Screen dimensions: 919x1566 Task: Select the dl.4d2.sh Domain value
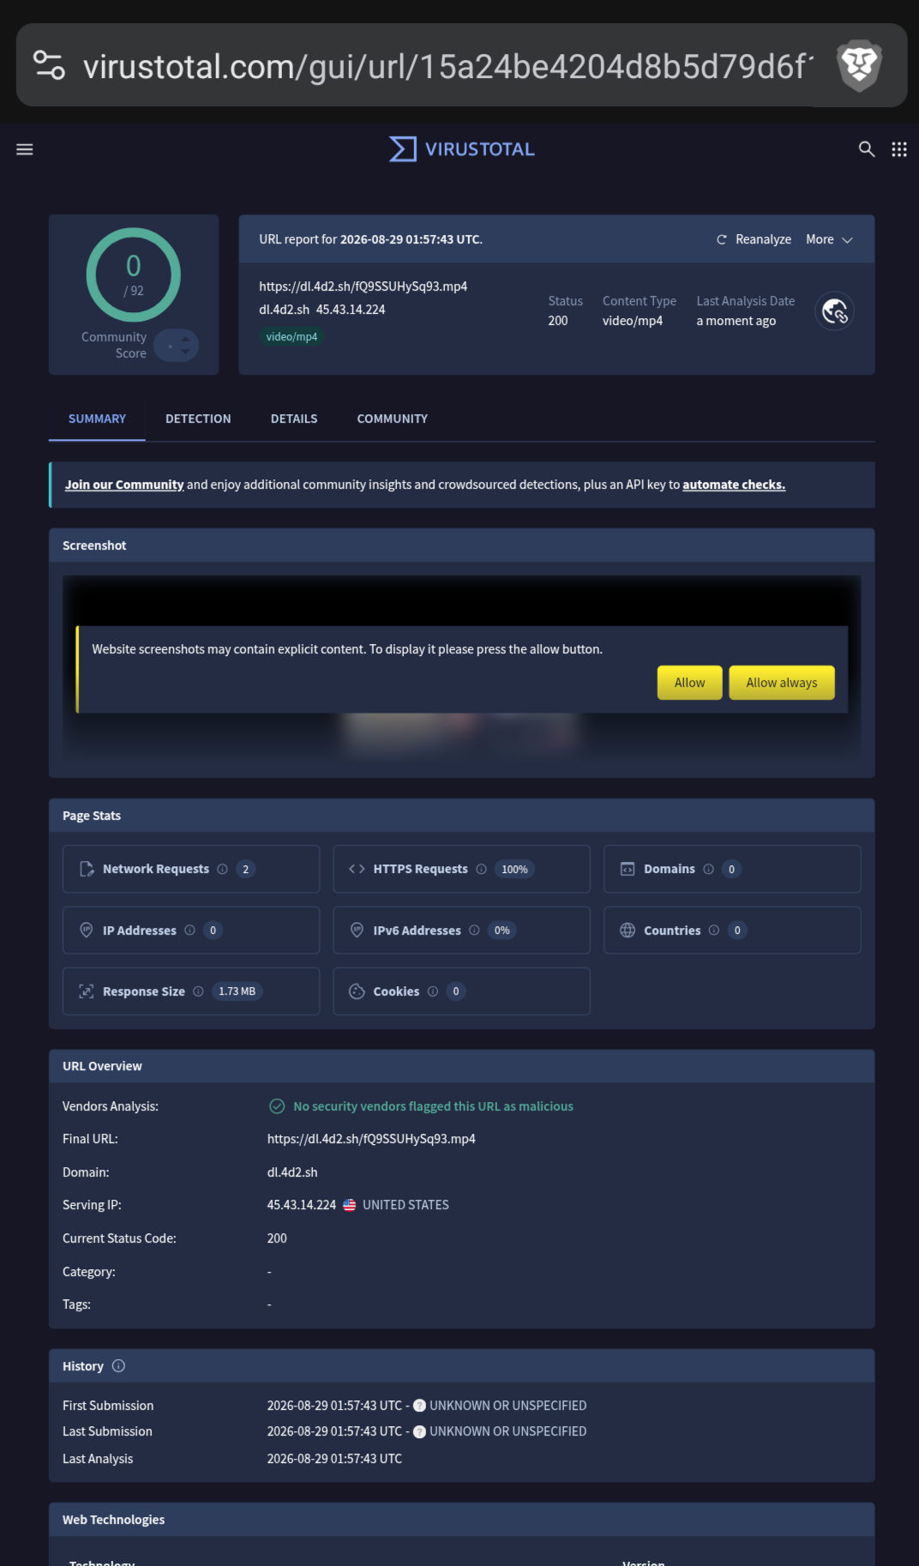[292, 1173]
